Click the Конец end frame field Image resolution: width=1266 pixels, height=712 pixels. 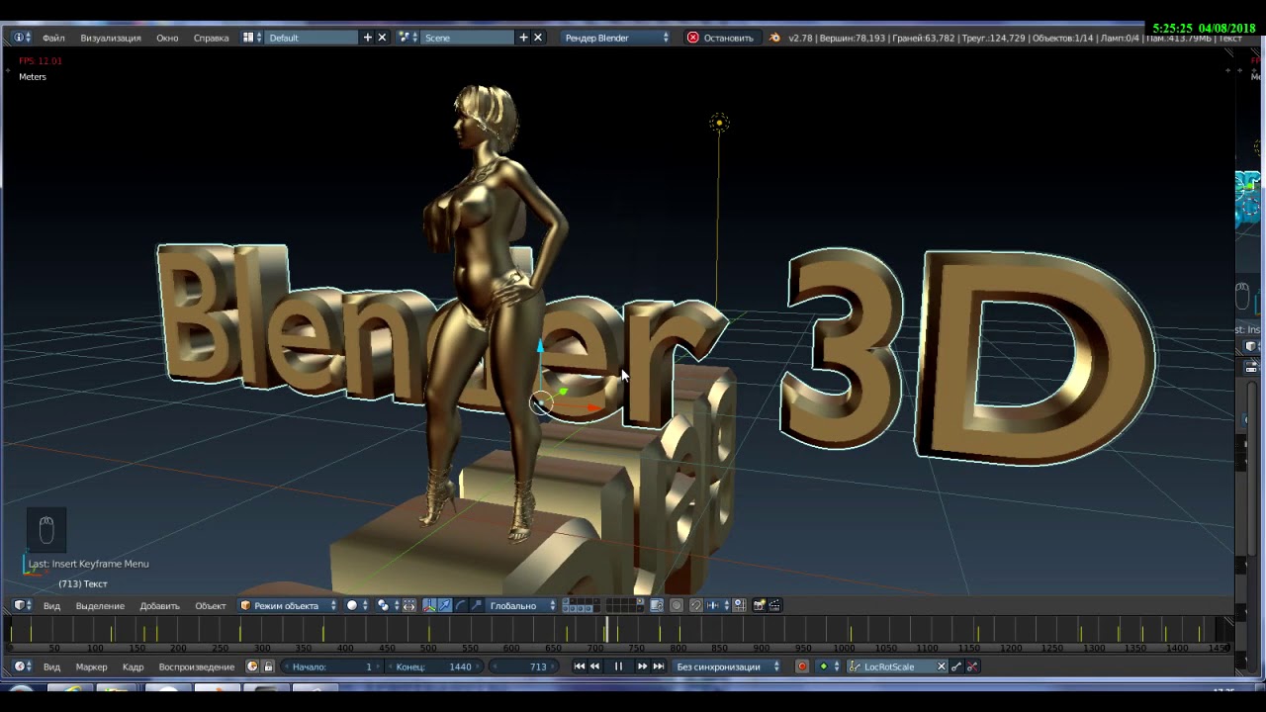(434, 667)
